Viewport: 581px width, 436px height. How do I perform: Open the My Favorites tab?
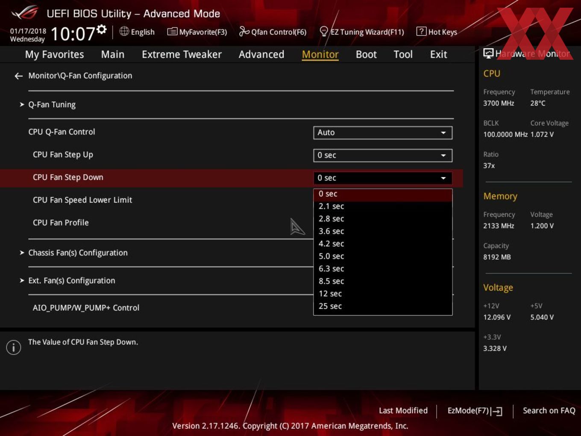point(54,54)
